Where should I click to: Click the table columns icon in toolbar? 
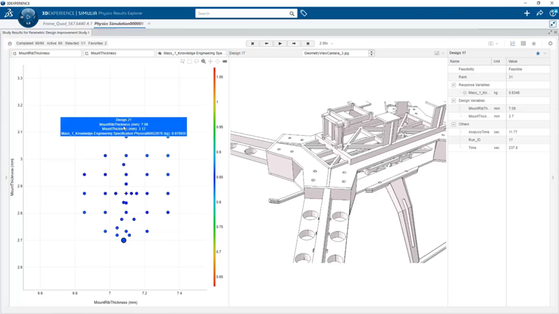tap(523, 44)
